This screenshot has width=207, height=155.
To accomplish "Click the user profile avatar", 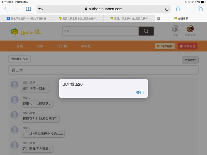I will coord(190,29).
